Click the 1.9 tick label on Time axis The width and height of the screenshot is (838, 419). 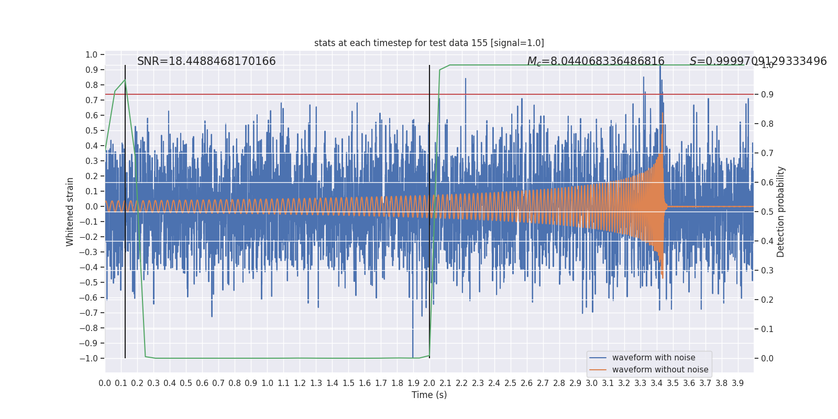click(x=413, y=383)
